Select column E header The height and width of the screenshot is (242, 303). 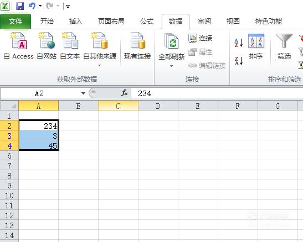[x=198, y=106]
